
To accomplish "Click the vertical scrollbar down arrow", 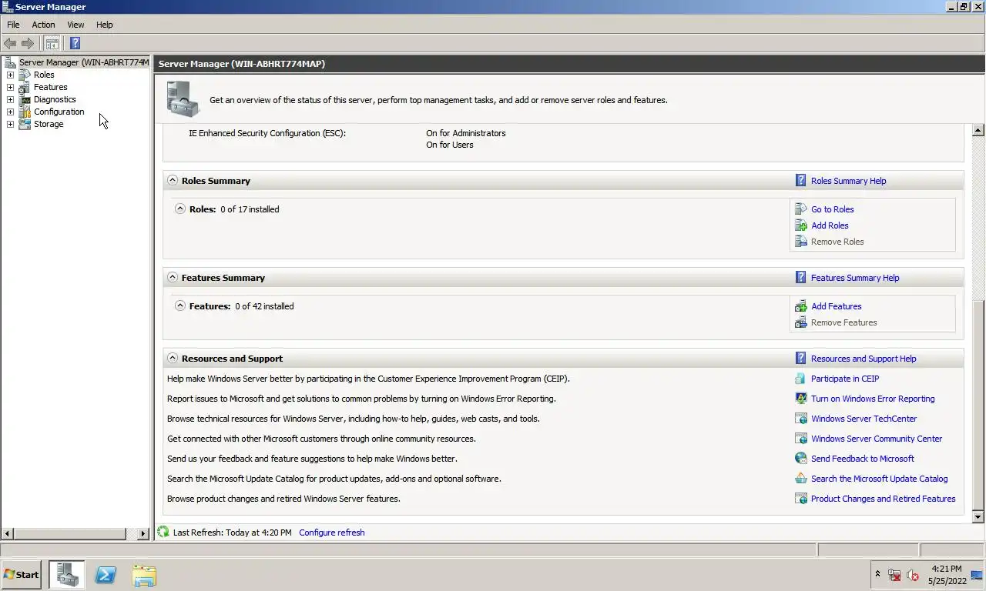I will (x=978, y=517).
